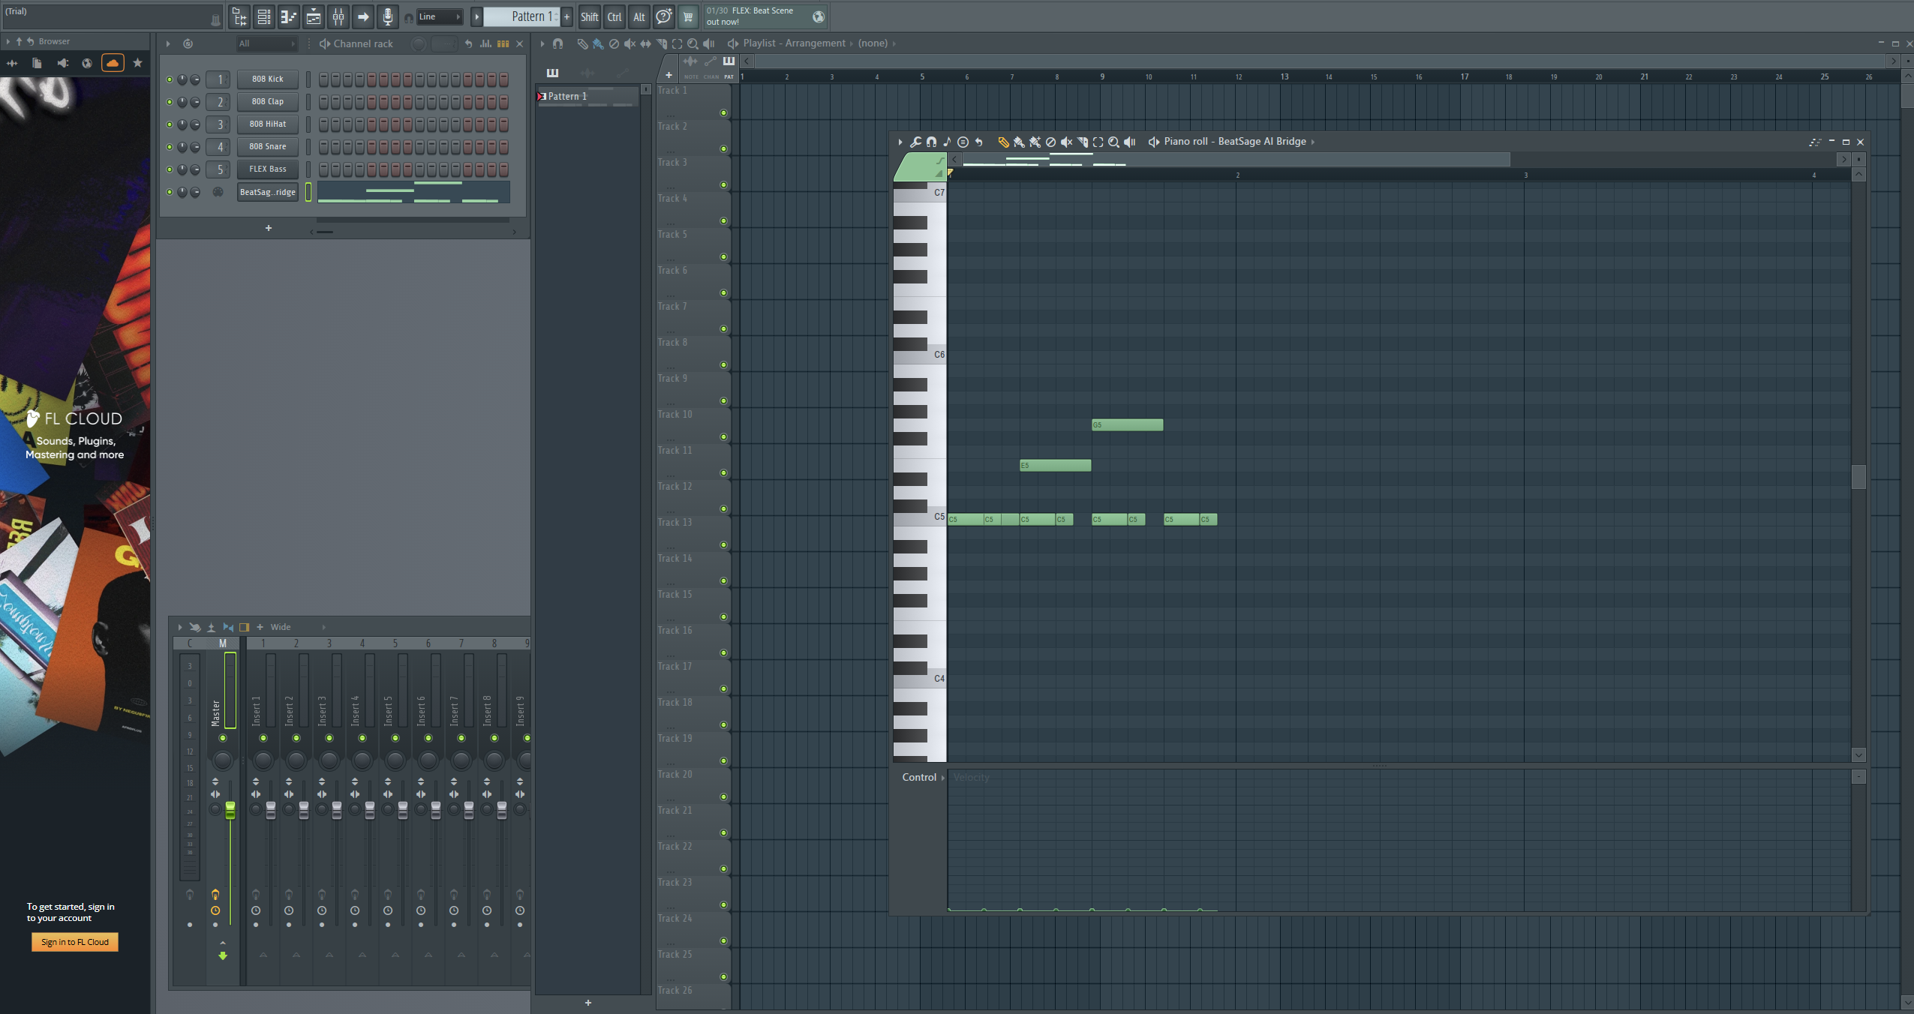Image resolution: width=1914 pixels, height=1014 pixels.
Task: Select the Slice tool in the Piano roll
Action: (x=1083, y=142)
